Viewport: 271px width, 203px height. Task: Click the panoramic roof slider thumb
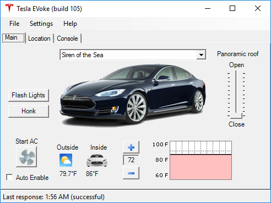[x=236, y=116]
